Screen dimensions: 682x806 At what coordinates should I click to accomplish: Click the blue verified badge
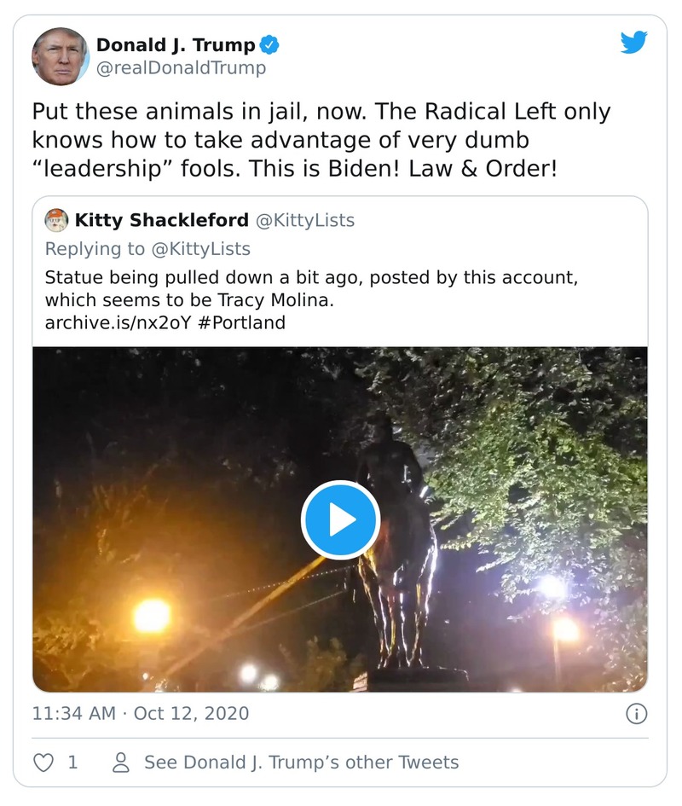(270, 44)
